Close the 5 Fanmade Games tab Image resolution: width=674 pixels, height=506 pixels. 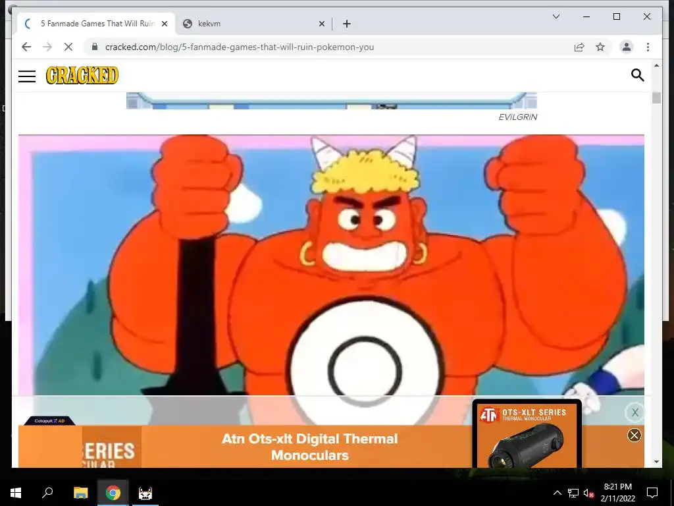click(164, 24)
